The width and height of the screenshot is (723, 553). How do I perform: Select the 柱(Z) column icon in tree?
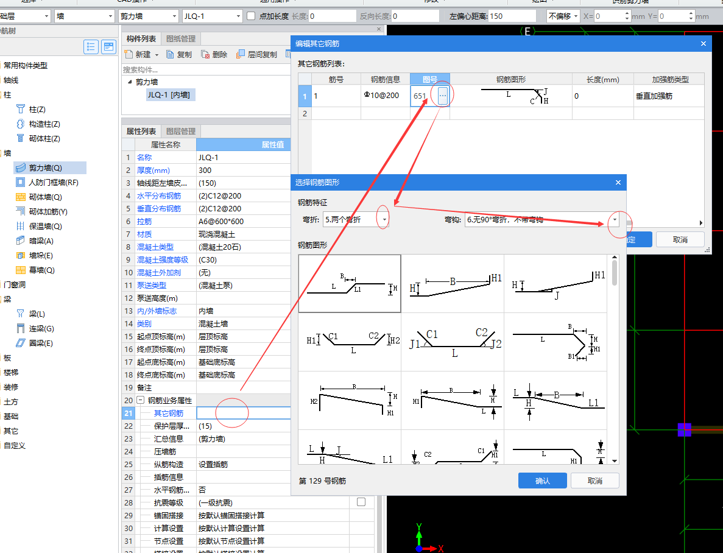20,109
